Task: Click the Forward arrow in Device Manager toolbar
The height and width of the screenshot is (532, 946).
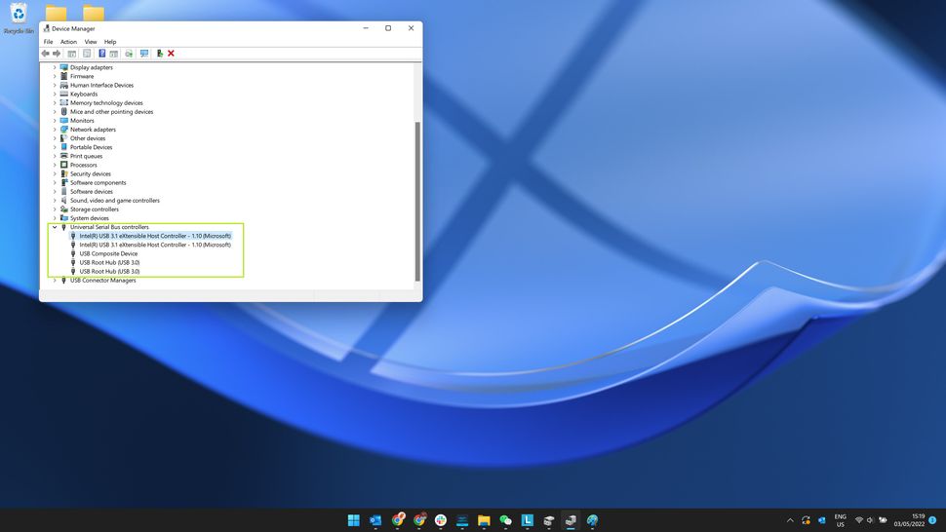Action: [x=57, y=54]
